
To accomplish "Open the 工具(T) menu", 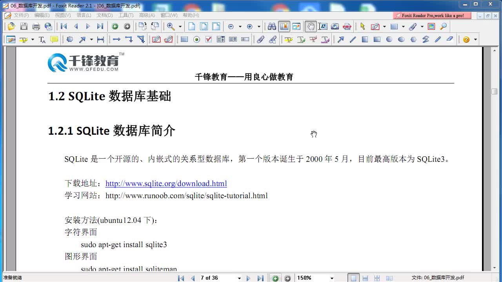I will (x=126, y=15).
